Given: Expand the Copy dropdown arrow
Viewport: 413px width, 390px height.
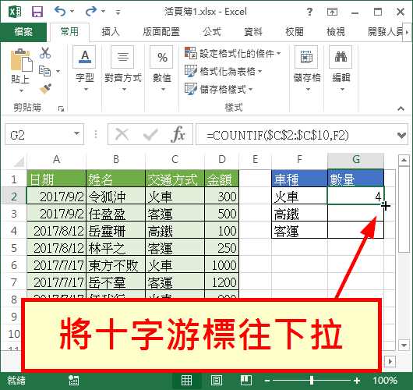Looking at the screenshot, I should click(x=58, y=71).
